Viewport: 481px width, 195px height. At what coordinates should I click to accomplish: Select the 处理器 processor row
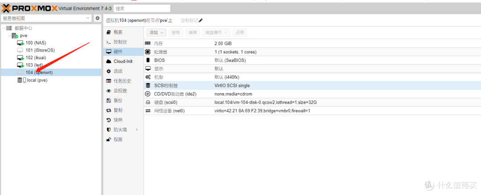tap(312, 52)
